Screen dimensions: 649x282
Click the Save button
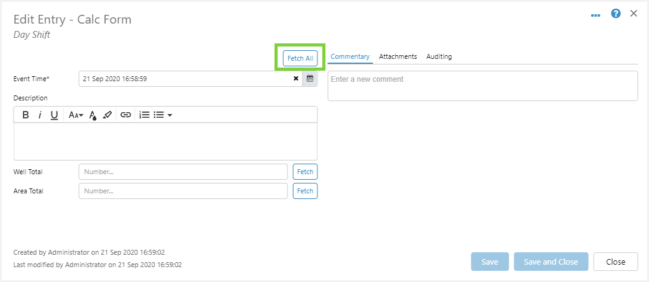489,262
